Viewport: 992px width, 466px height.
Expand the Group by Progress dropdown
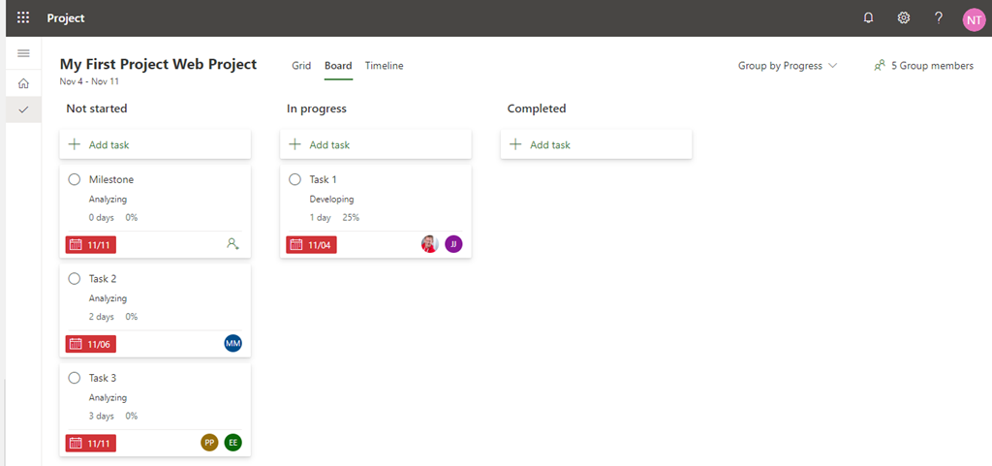(x=788, y=66)
